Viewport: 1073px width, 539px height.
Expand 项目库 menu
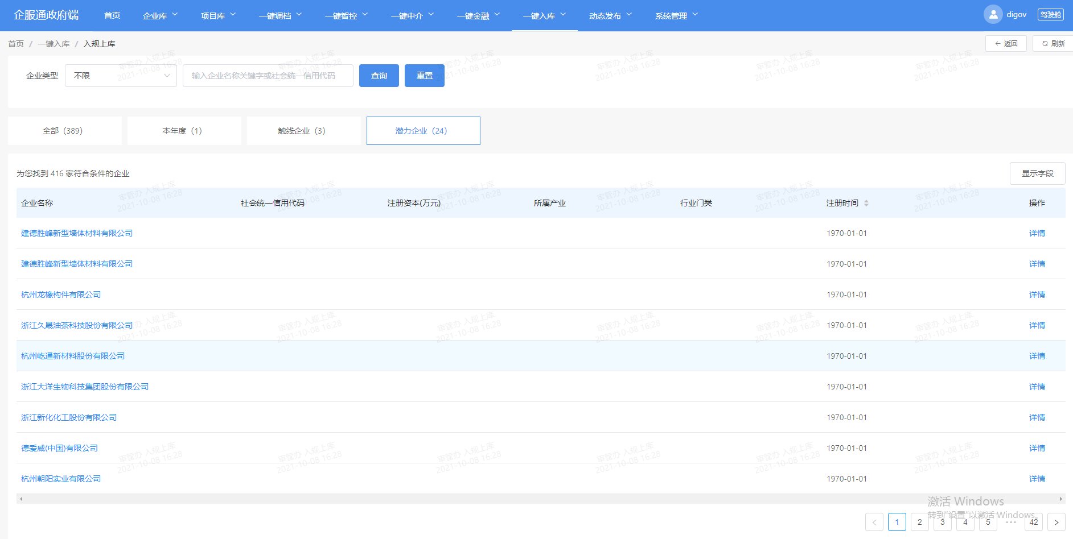click(218, 15)
